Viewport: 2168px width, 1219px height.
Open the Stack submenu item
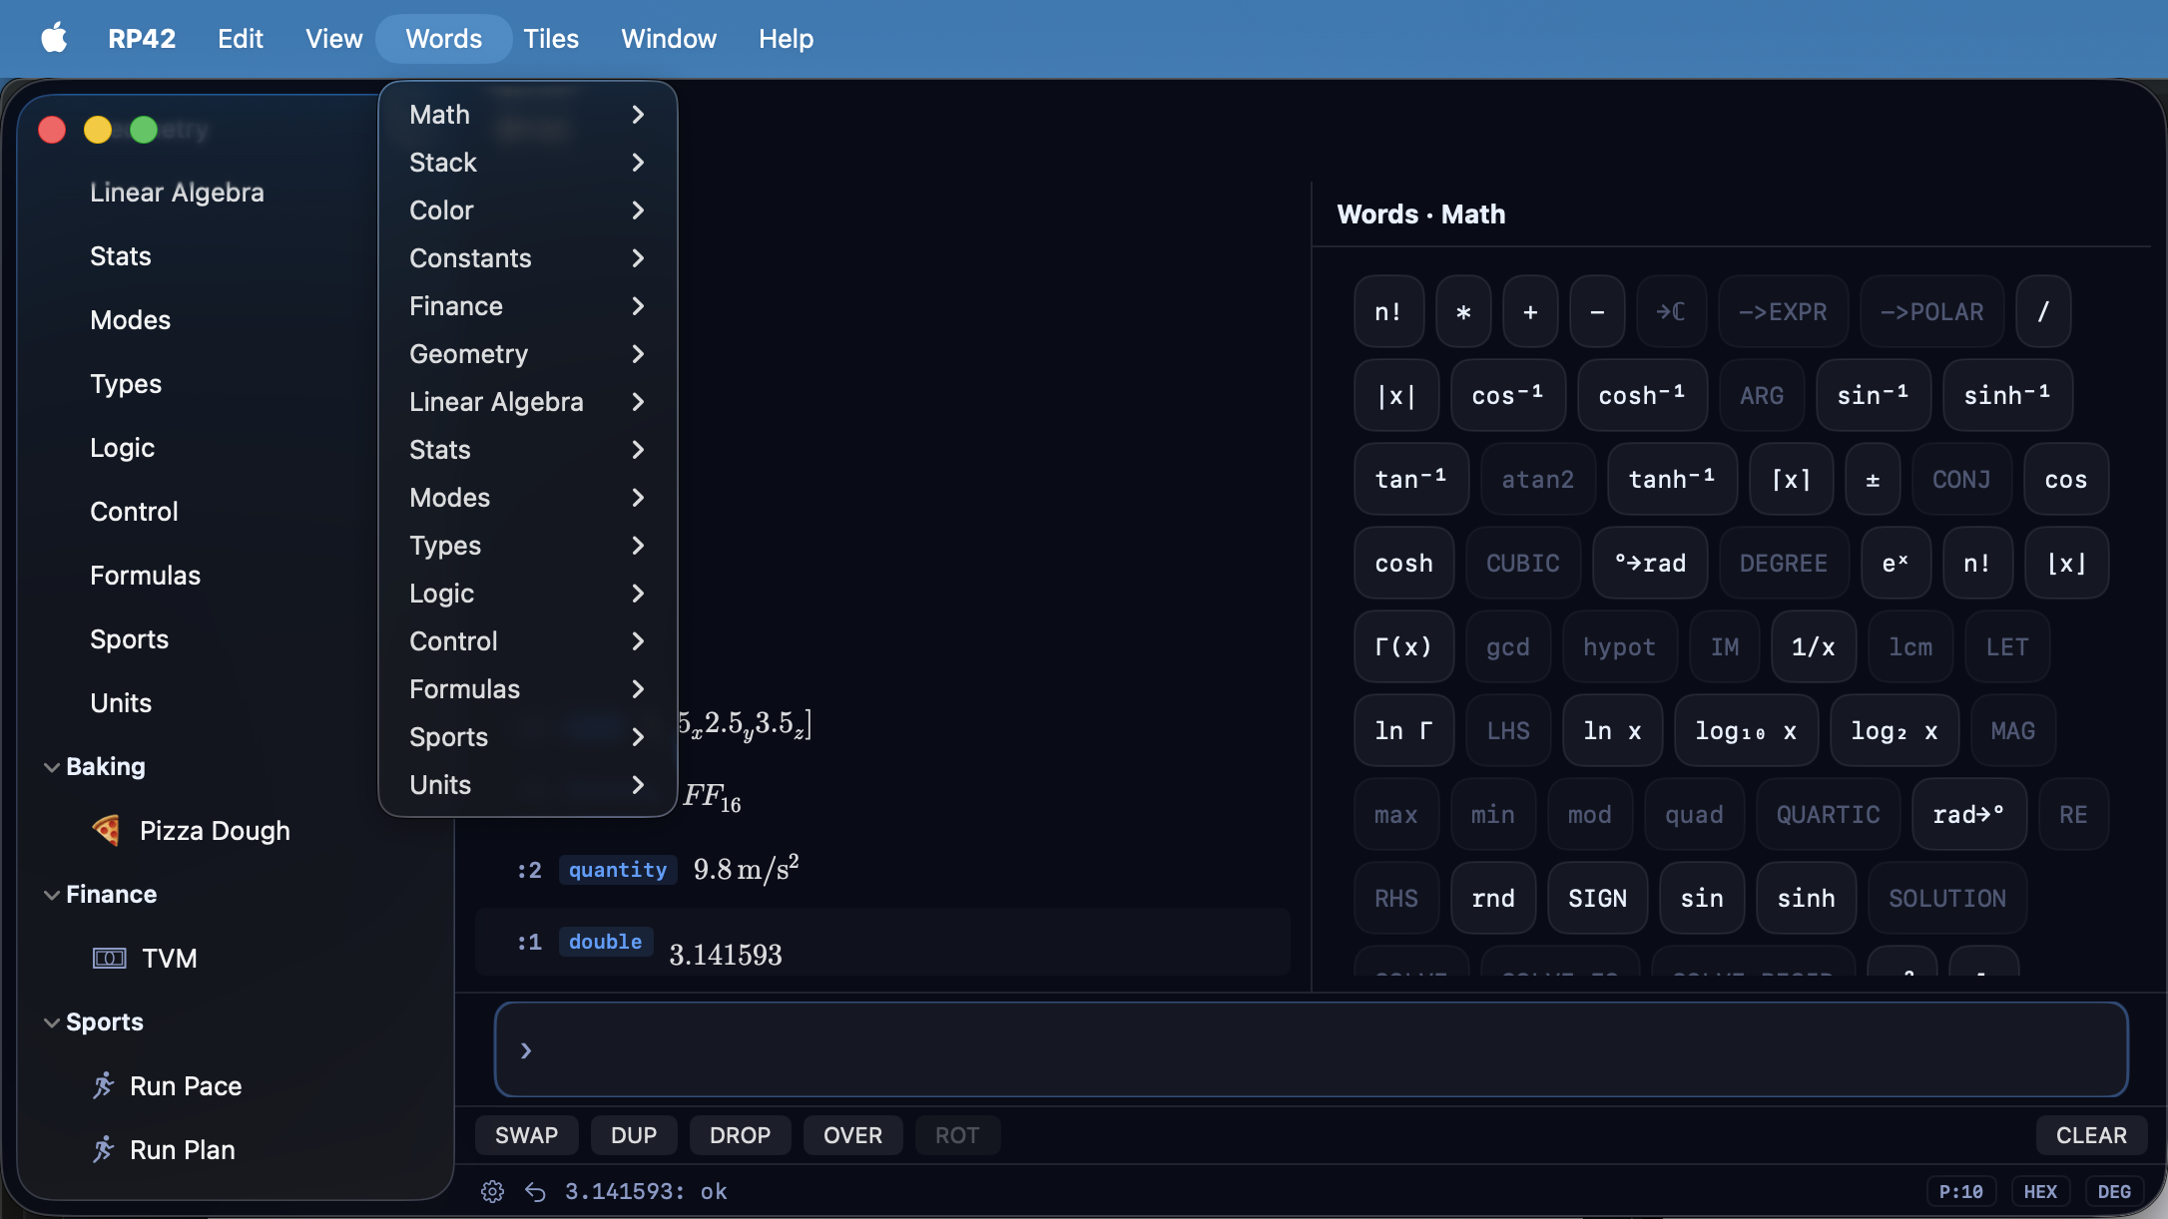coord(527,163)
